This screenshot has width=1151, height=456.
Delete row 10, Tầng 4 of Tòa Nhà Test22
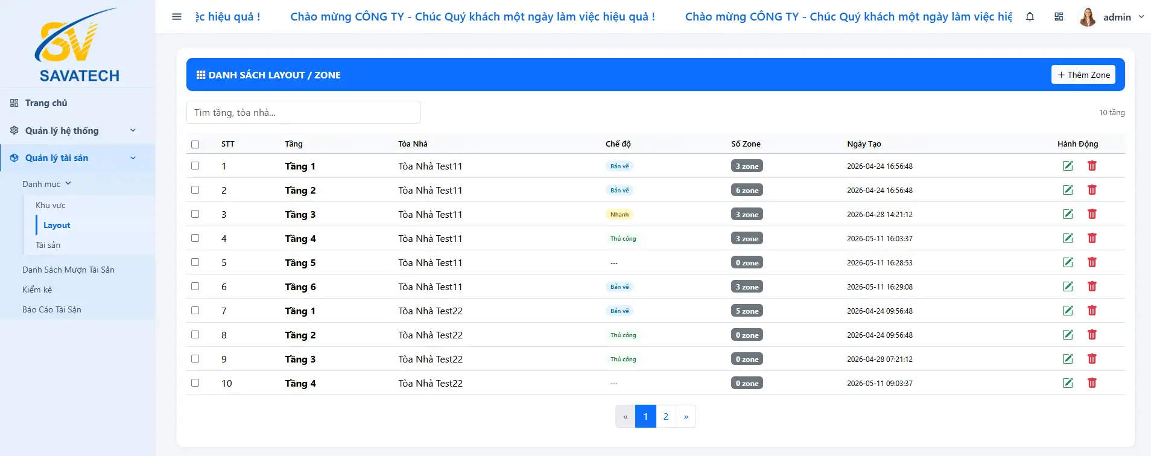pyautogui.click(x=1092, y=383)
